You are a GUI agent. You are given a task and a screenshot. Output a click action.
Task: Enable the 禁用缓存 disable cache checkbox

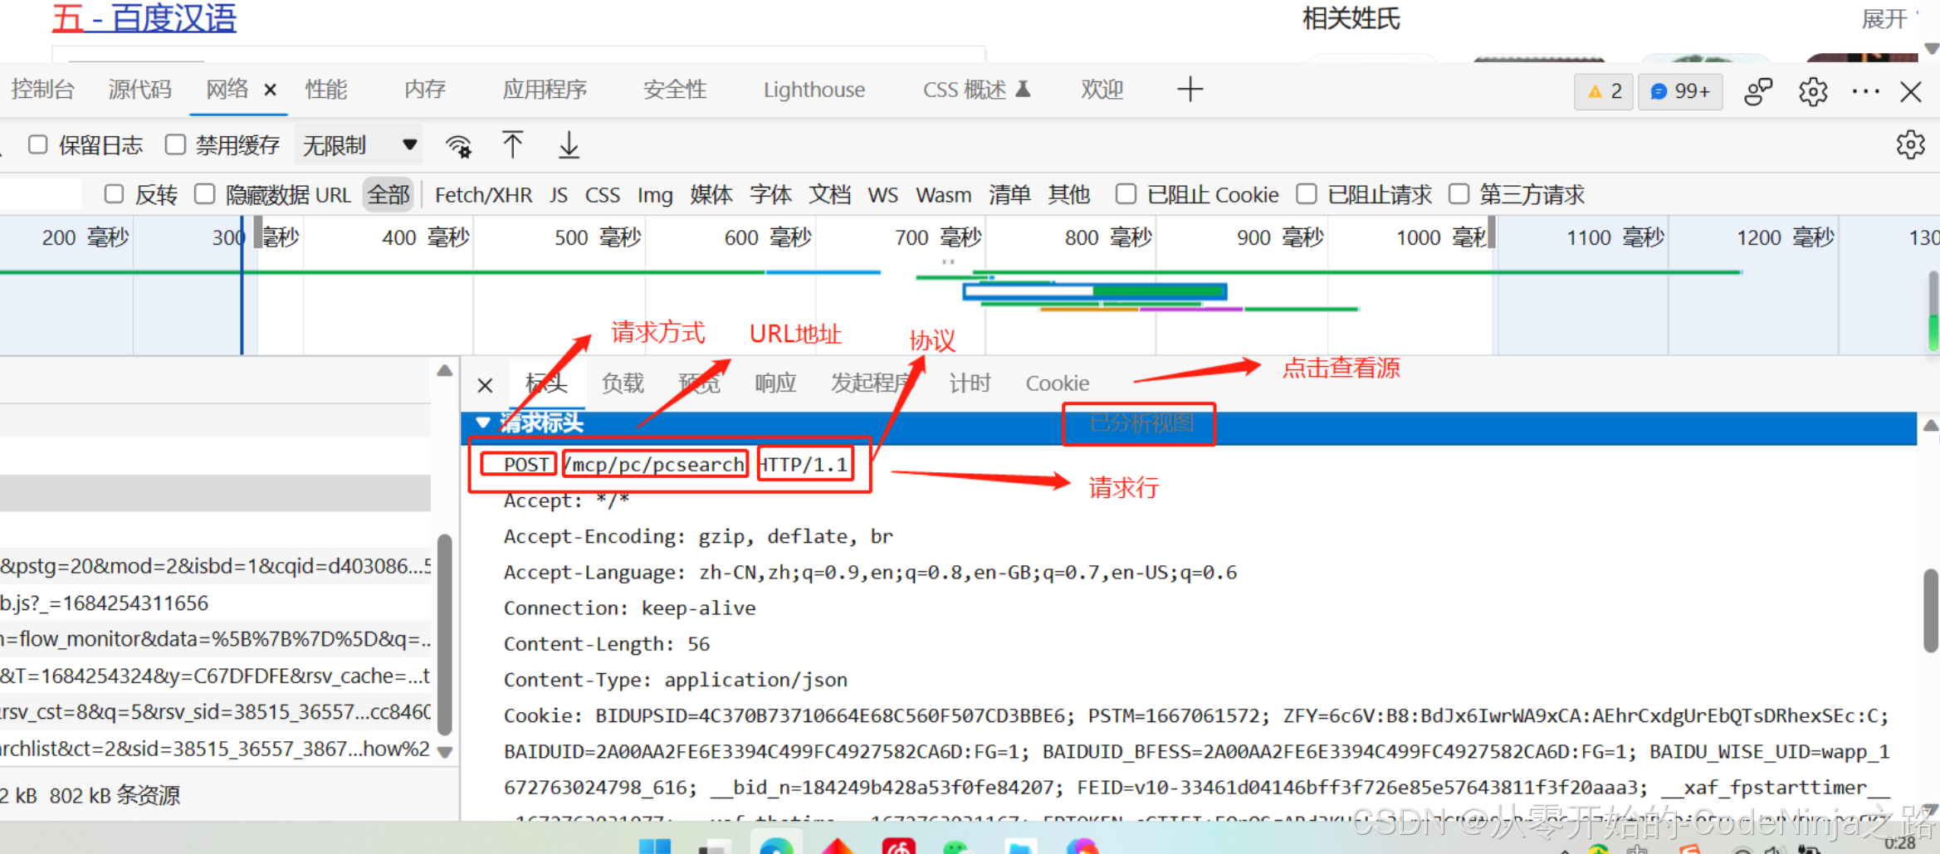[175, 145]
